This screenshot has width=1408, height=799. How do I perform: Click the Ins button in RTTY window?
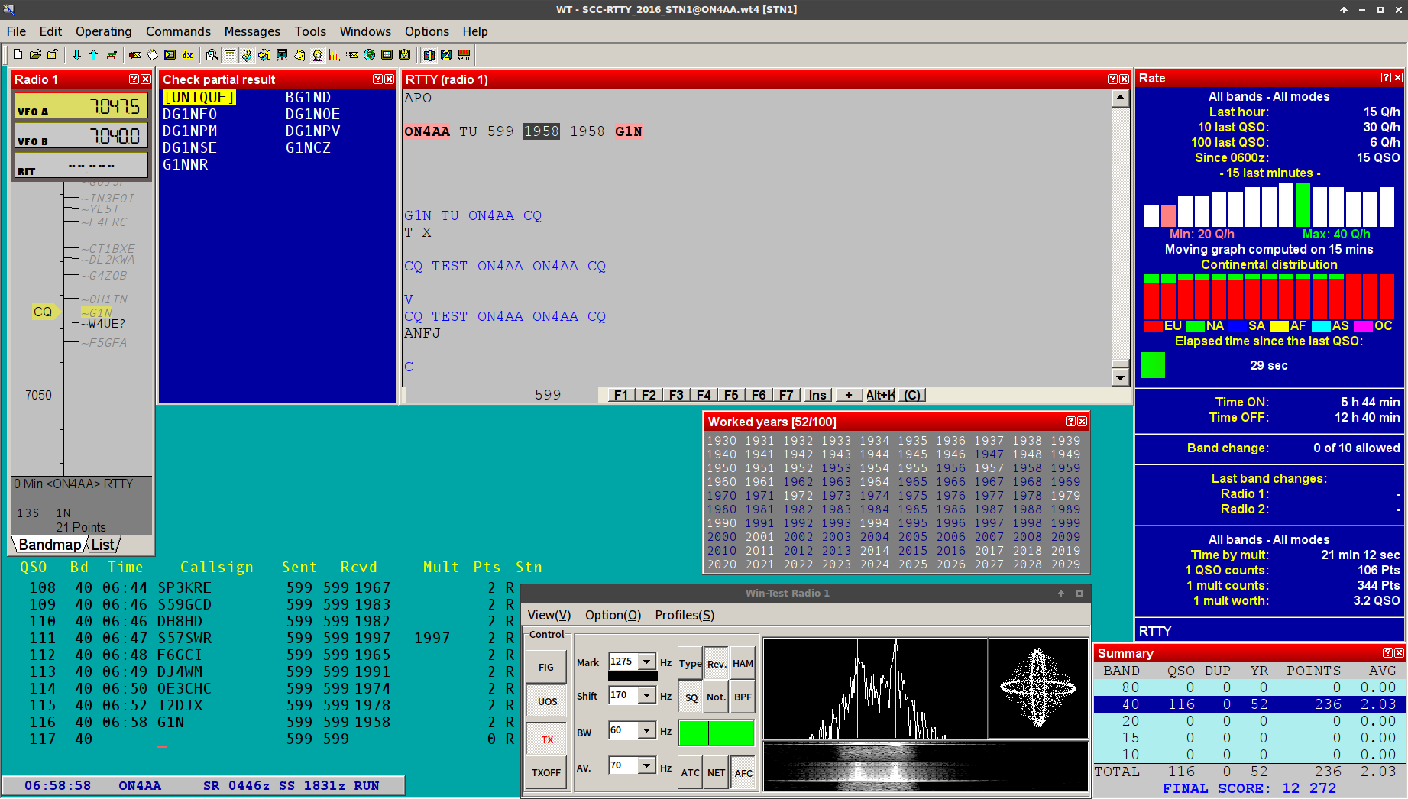(817, 395)
